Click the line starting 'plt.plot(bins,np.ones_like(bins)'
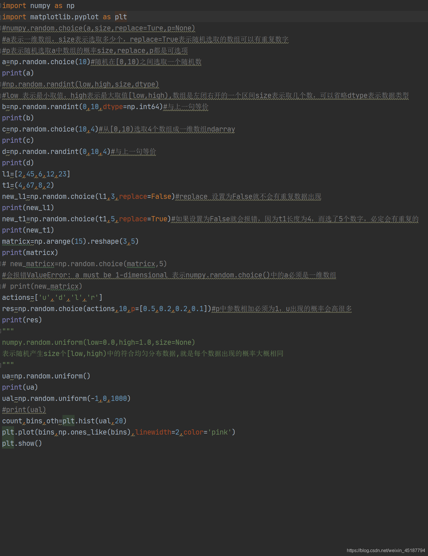This screenshot has width=428, height=556. tap(119, 432)
